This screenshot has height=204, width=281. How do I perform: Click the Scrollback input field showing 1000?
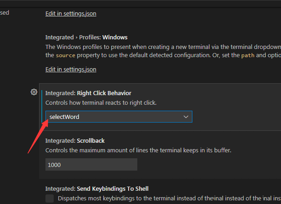pyautogui.click(x=91, y=165)
